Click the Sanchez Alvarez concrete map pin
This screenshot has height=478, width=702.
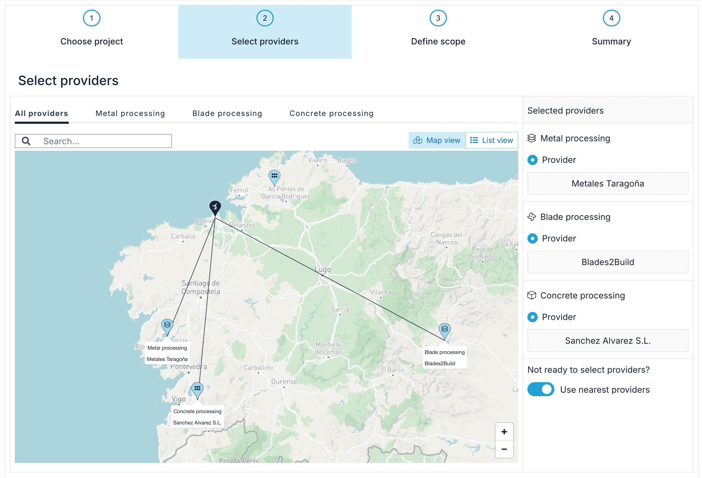coord(197,389)
